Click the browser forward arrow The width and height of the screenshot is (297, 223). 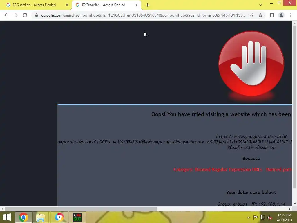tap(16, 15)
